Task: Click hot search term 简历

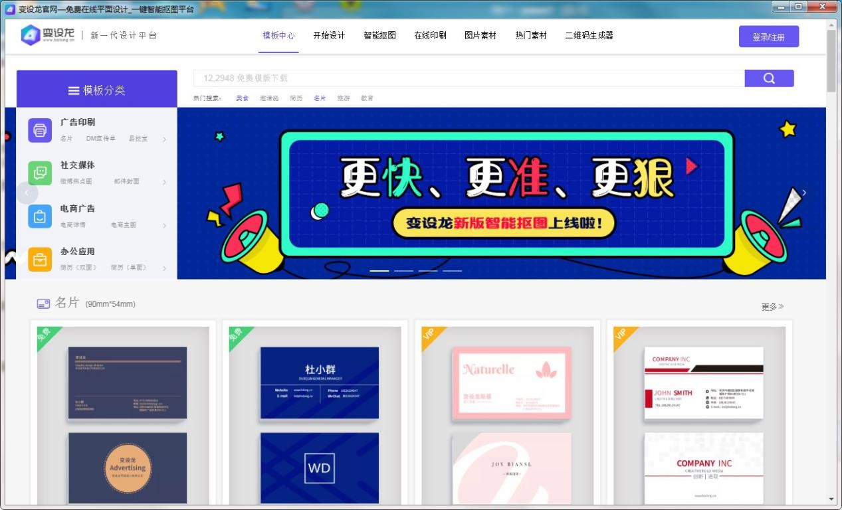Action: [296, 98]
